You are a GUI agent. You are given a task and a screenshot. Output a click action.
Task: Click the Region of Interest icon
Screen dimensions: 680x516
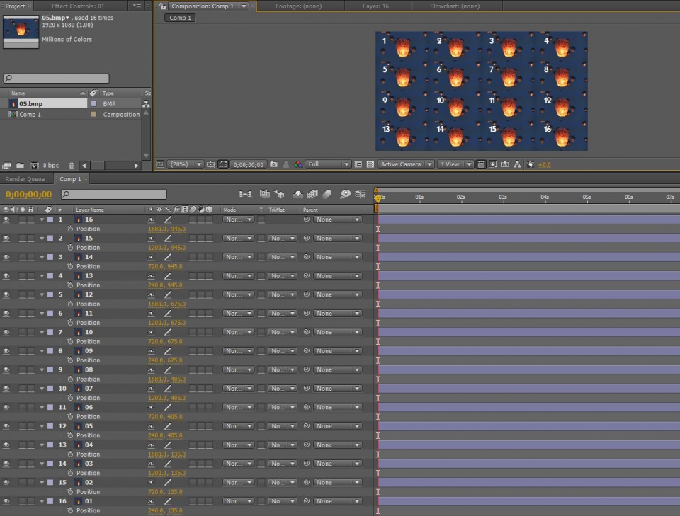click(358, 164)
